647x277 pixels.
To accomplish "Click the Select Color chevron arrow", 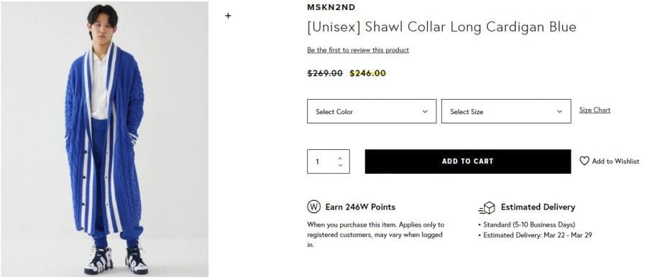I will tap(425, 112).
